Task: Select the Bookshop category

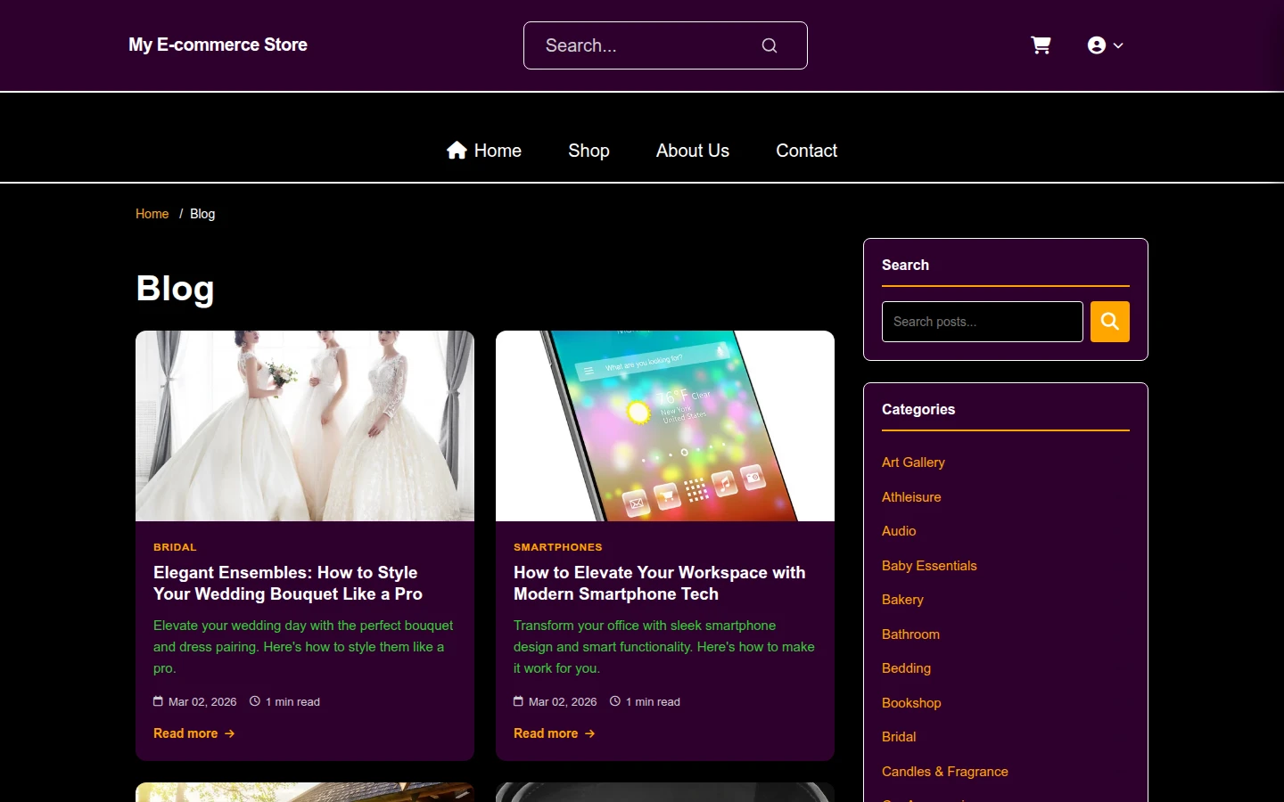Action: [911, 703]
